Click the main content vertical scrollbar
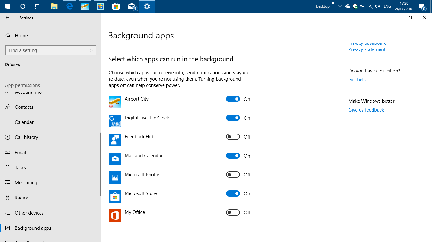This screenshot has width=432, height=242. (x=431, y=154)
